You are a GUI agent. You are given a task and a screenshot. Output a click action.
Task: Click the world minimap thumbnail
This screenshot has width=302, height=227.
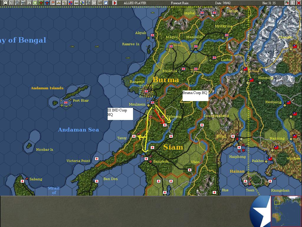click(286, 211)
